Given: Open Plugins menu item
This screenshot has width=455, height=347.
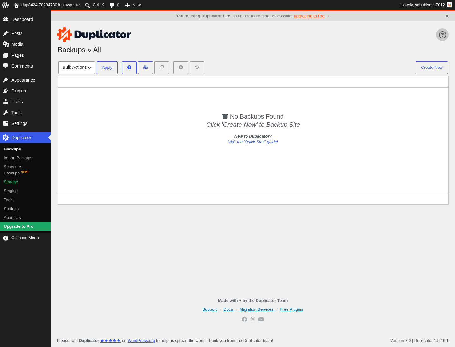Looking at the screenshot, I should pos(25,91).
